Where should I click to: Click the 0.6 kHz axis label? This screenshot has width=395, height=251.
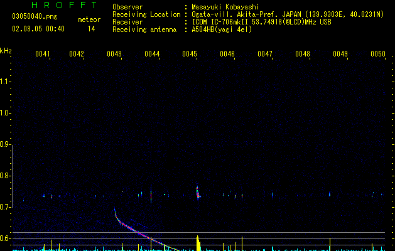click(x=5, y=238)
